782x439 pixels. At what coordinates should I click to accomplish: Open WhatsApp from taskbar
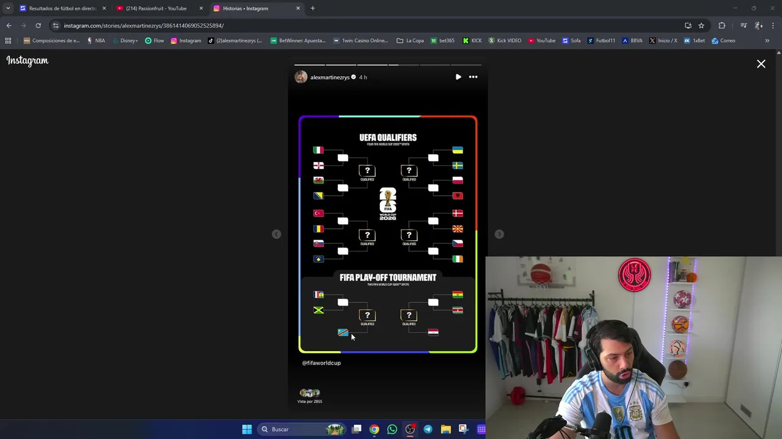coord(392,429)
